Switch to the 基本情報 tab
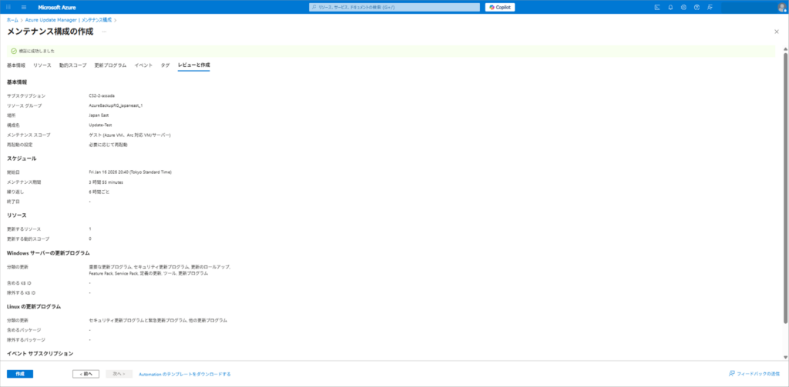789x387 pixels. (16, 65)
